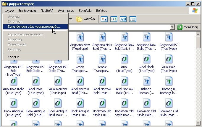Select the Arial (TrueType) font icon
Screen dimensions: 202x127
(x=125, y=59)
